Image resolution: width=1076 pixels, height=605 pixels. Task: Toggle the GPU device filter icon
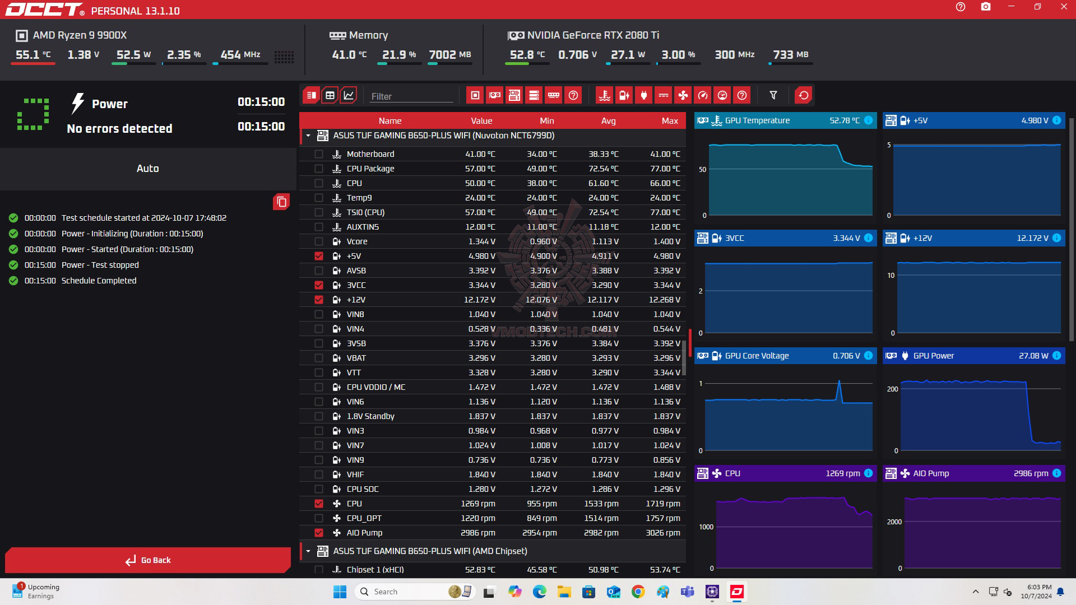pyautogui.click(x=494, y=95)
